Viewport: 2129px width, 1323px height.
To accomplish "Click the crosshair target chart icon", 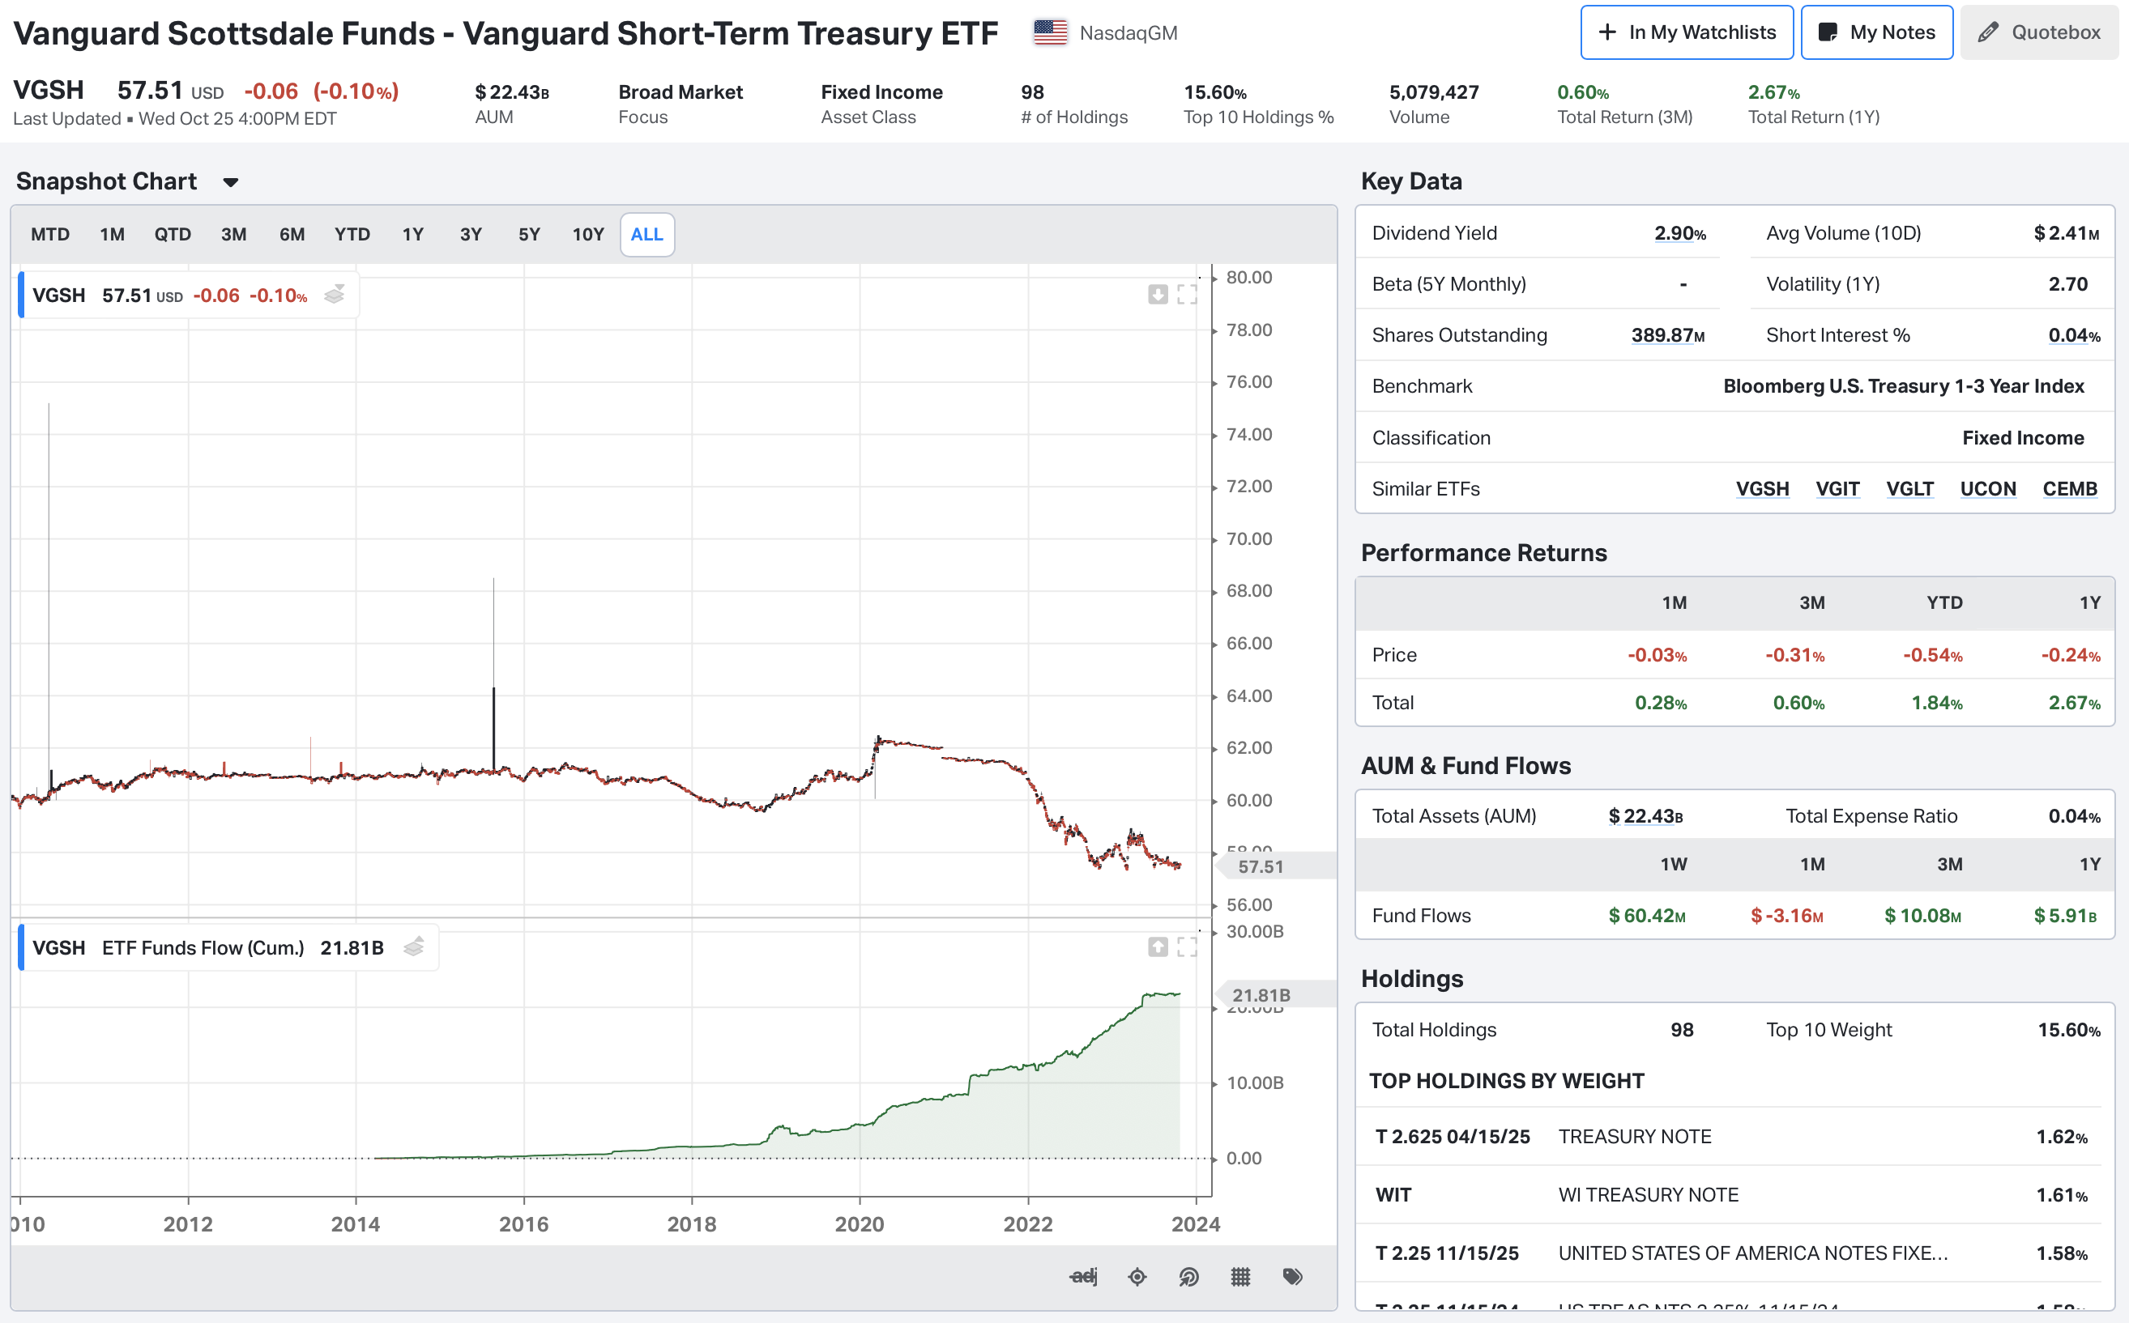I will click(x=1137, y=1277).
